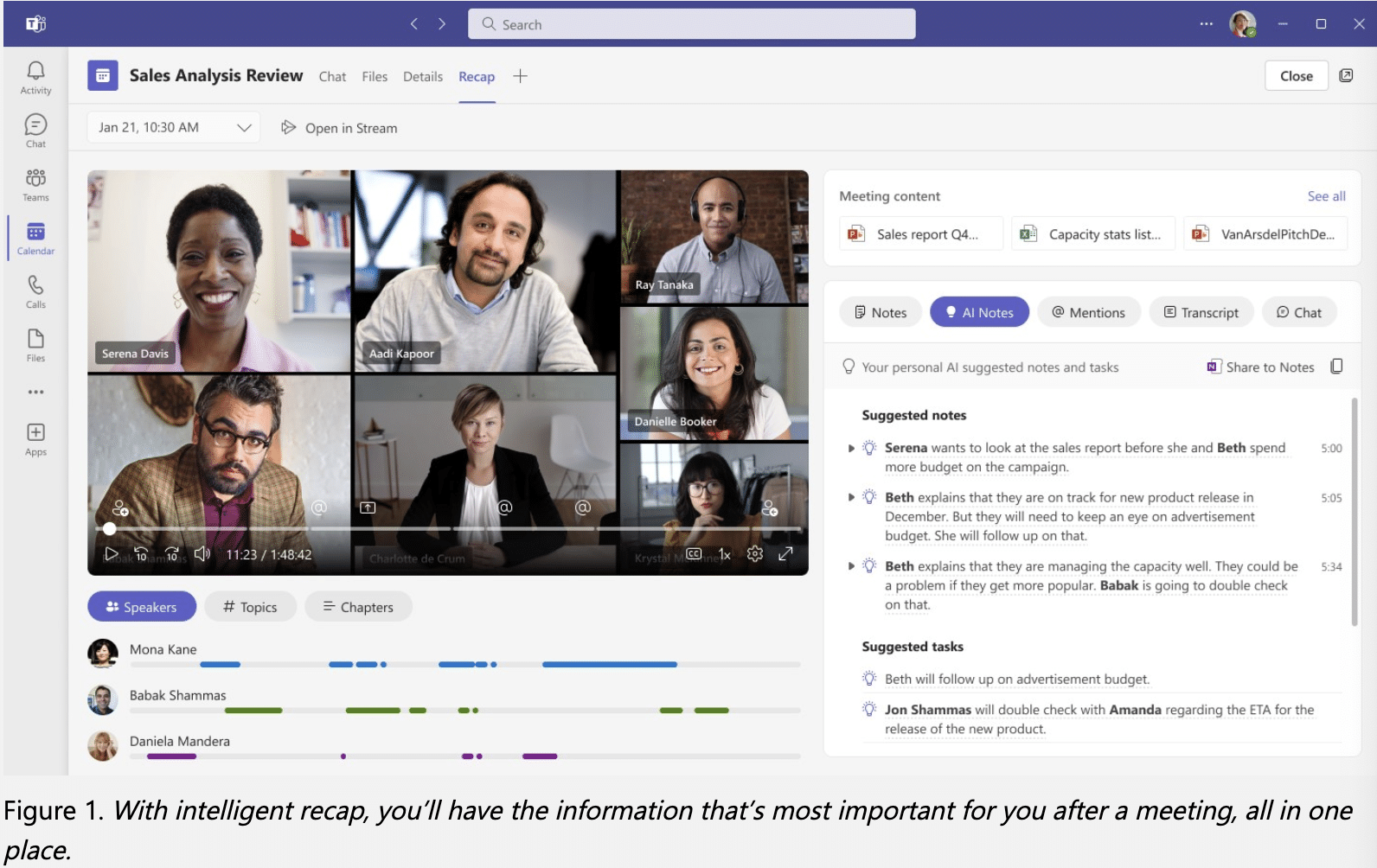
Task: Jump to the 5:34 note timestamp
Action: [x=1331, y=566]
